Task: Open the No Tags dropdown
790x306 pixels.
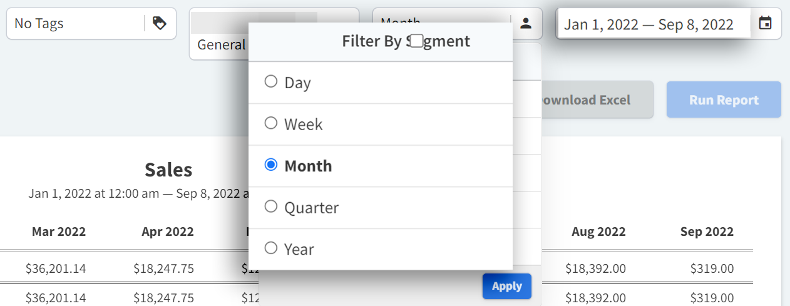Action: 75,24
